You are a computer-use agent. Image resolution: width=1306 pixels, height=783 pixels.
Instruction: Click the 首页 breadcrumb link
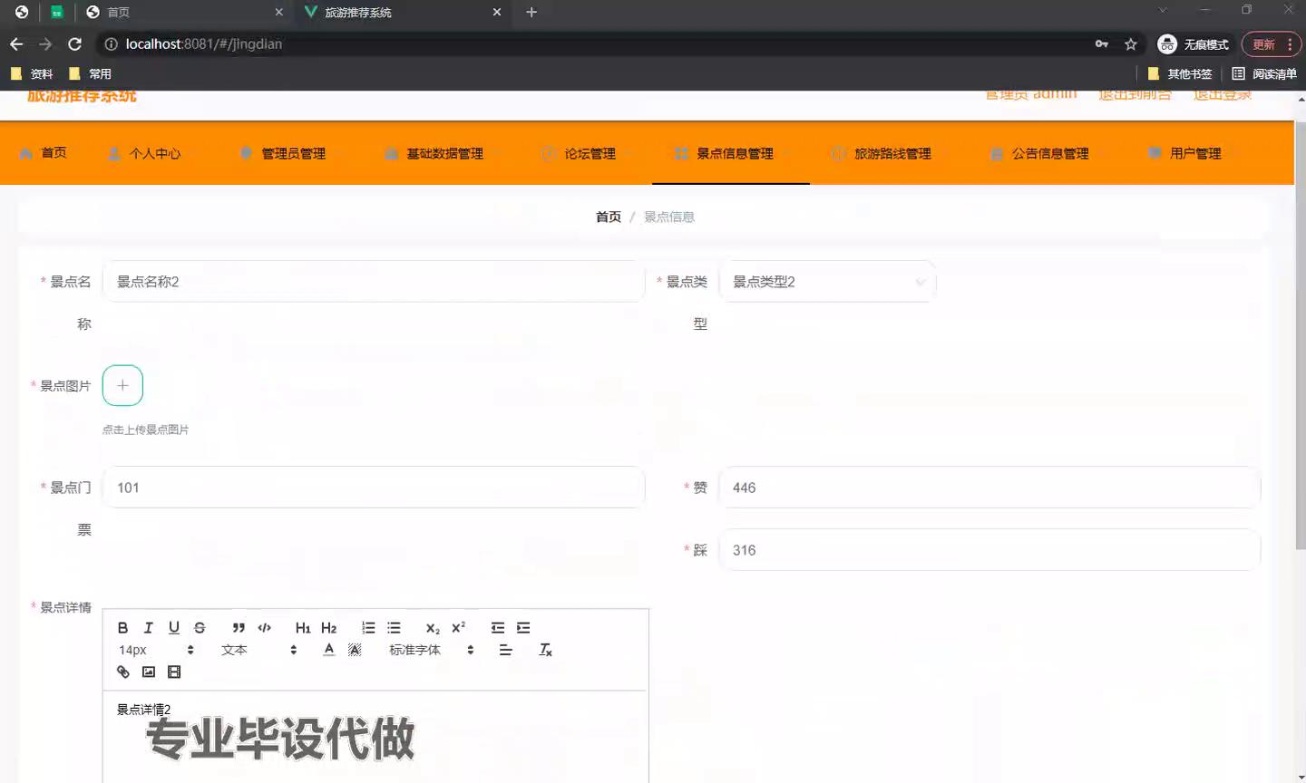pyautogui.click(x=608, y=217)
